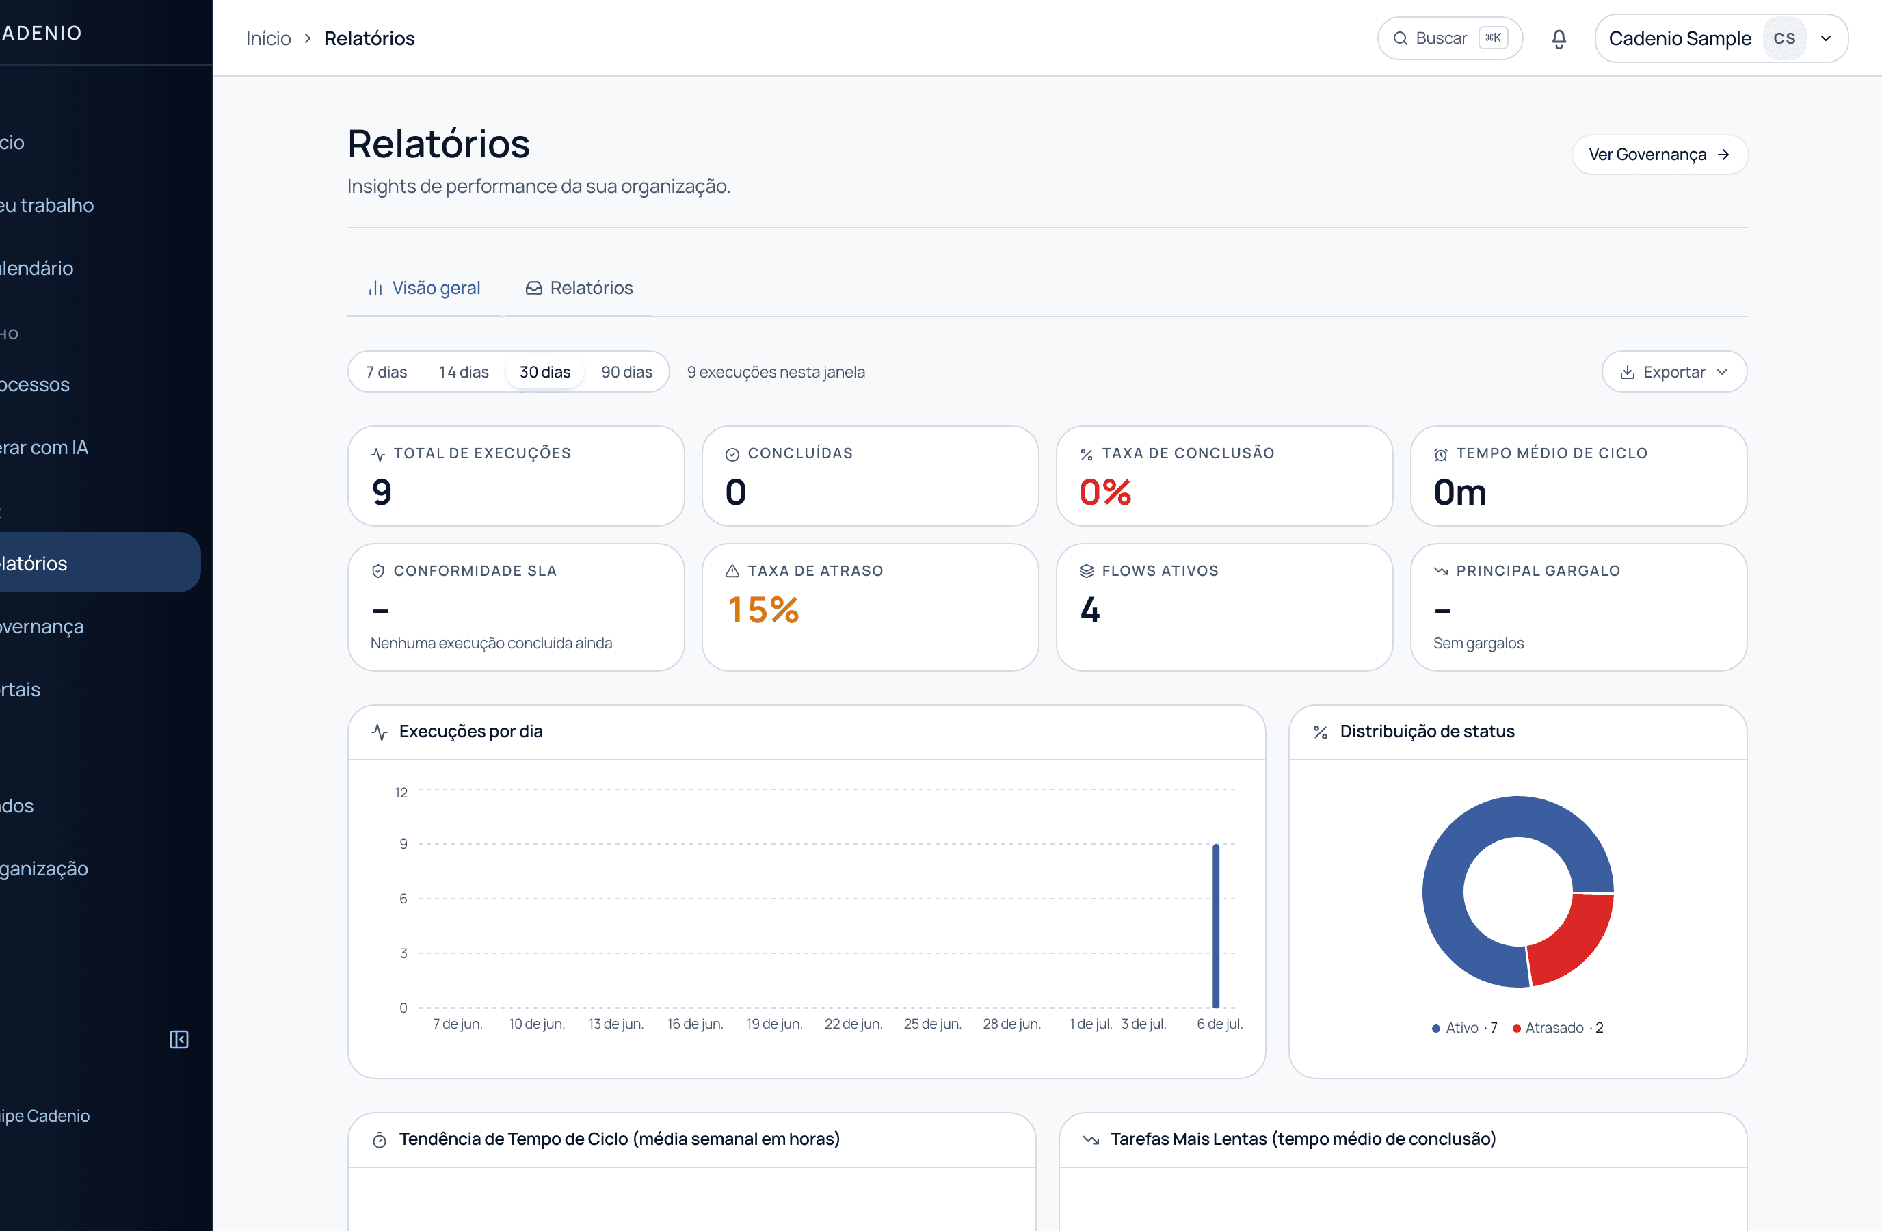
Task: Click the Ativo · 7 legend entry
Action: click(x=1464, y=1029)
